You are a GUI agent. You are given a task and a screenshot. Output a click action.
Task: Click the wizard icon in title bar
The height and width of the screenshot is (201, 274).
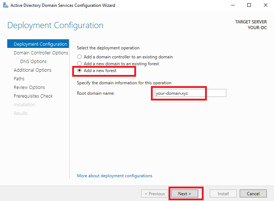pyautogui.click(x=5, y=5)
